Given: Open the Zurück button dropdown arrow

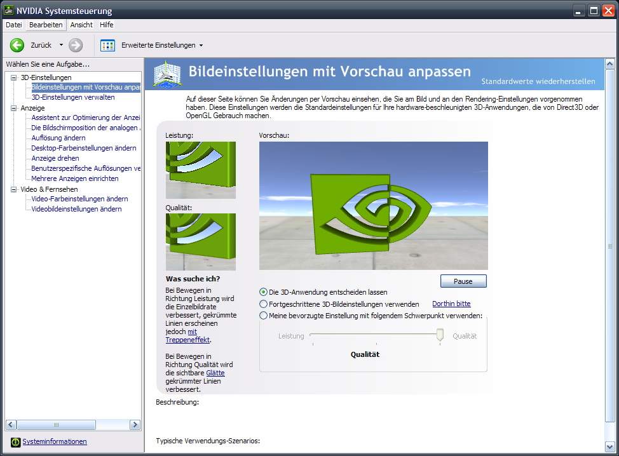Looking at the screenshot, I should 62,45.
